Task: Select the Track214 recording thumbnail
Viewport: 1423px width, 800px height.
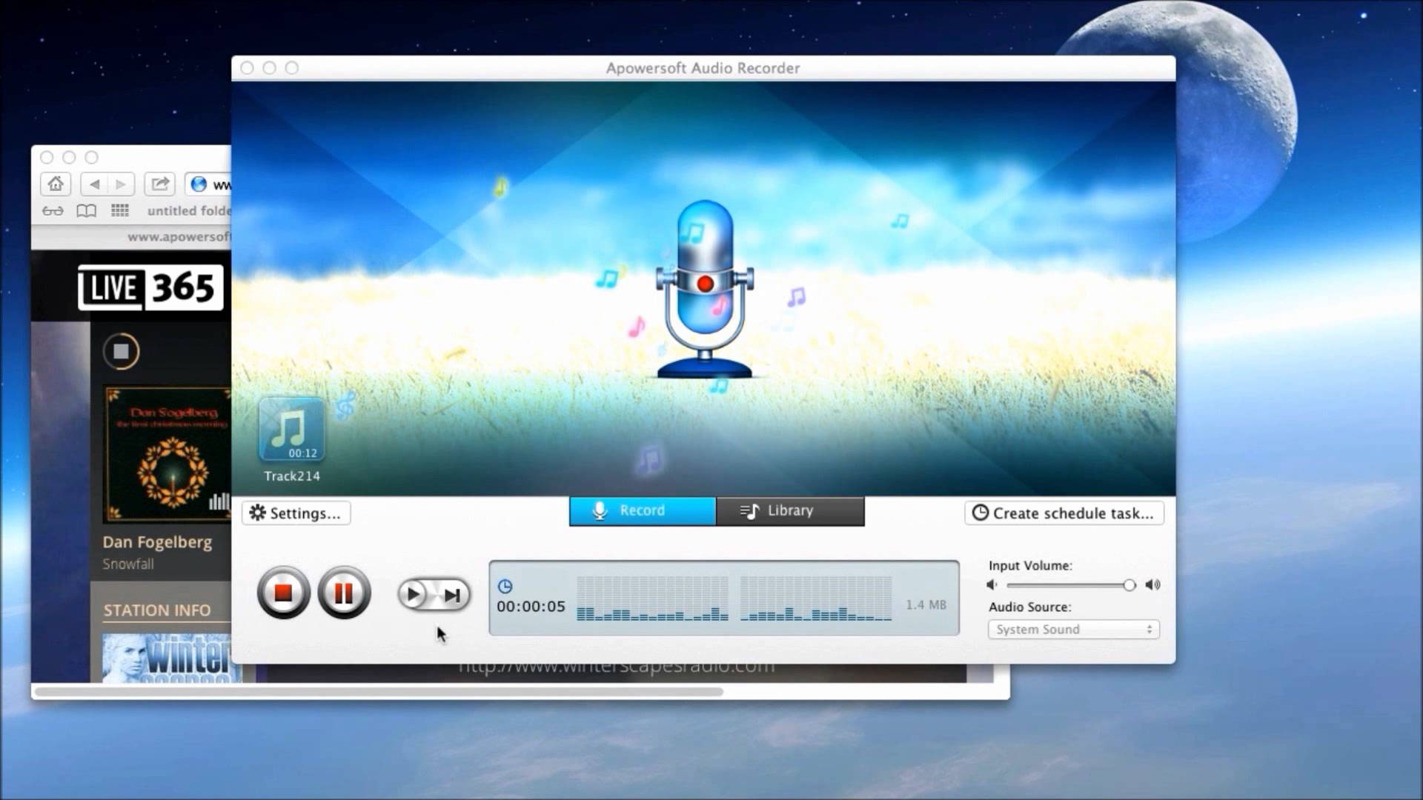Action: click(x=291, y=430)
